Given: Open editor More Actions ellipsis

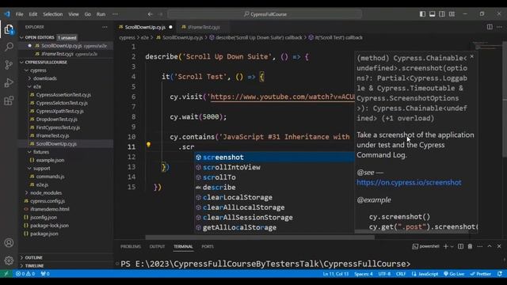Looking at the screenshot, I should [499, 27].
